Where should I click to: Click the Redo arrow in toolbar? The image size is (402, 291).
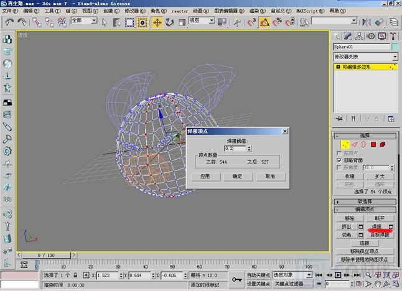click(x=22, y=22)
